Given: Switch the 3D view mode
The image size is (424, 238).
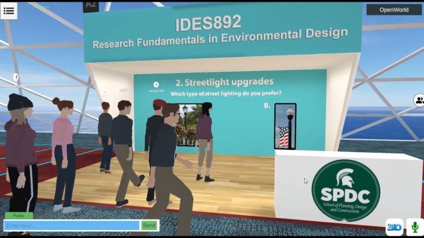Looking at the screenshot, I should pyautogui.click(x=395, y=227).
